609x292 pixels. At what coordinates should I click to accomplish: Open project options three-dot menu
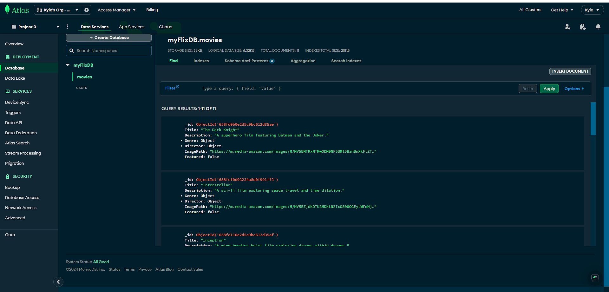click(67, 27)
